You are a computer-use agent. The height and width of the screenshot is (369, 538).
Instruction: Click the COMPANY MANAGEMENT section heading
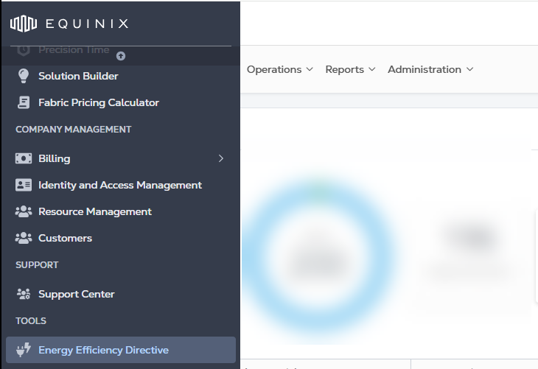pos(74,130)
